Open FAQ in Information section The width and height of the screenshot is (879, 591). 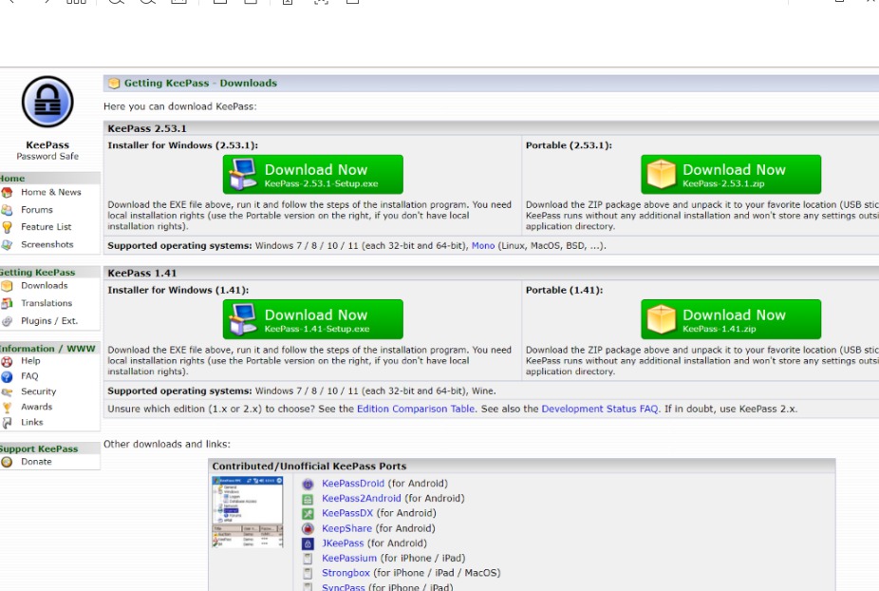click(x=29, y=376)
